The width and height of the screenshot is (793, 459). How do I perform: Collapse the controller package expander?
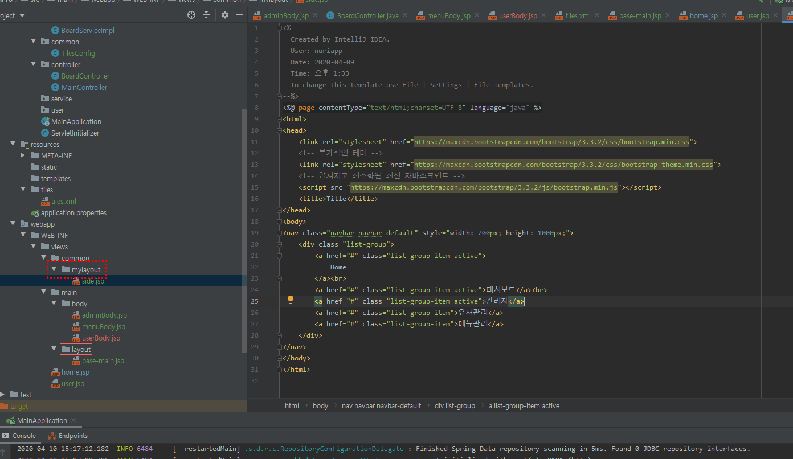(34, 64)
